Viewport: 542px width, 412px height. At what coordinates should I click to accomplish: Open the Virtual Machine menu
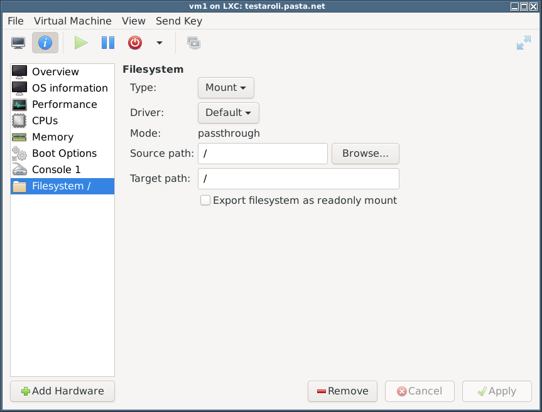73,21
